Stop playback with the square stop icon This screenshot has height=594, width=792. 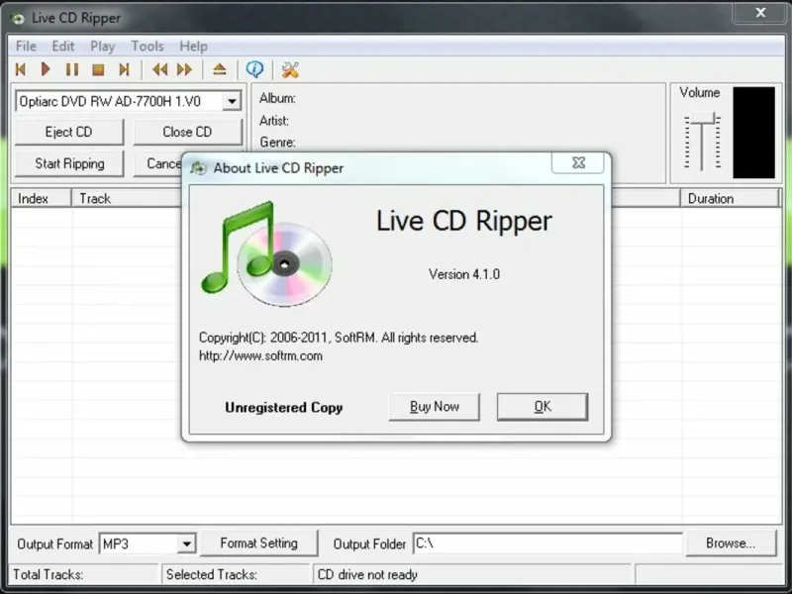tap(98, 69)
